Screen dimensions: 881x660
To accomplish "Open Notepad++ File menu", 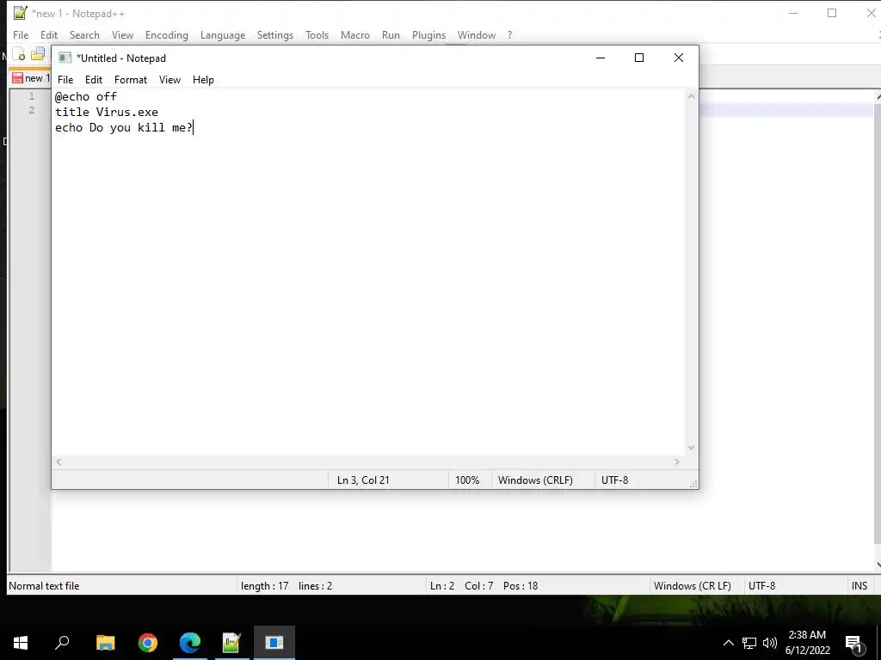I will 21,34.
